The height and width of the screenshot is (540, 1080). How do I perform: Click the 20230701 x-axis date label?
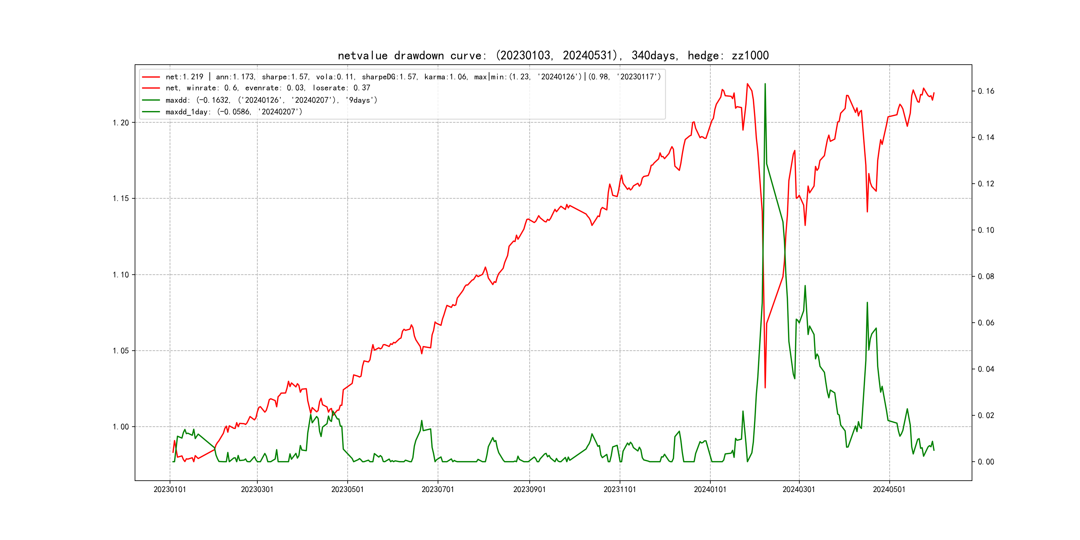tap(438, 489)
